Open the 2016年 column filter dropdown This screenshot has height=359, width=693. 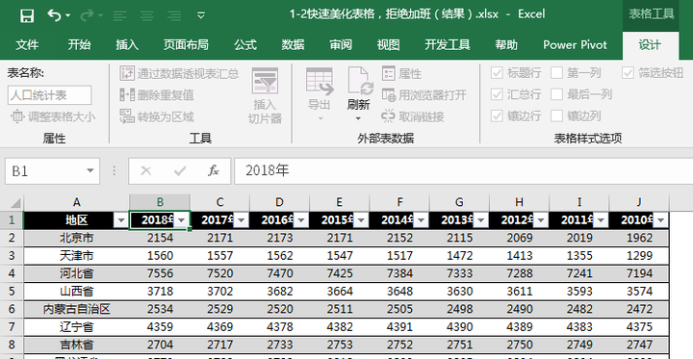[x=301, y=220]
